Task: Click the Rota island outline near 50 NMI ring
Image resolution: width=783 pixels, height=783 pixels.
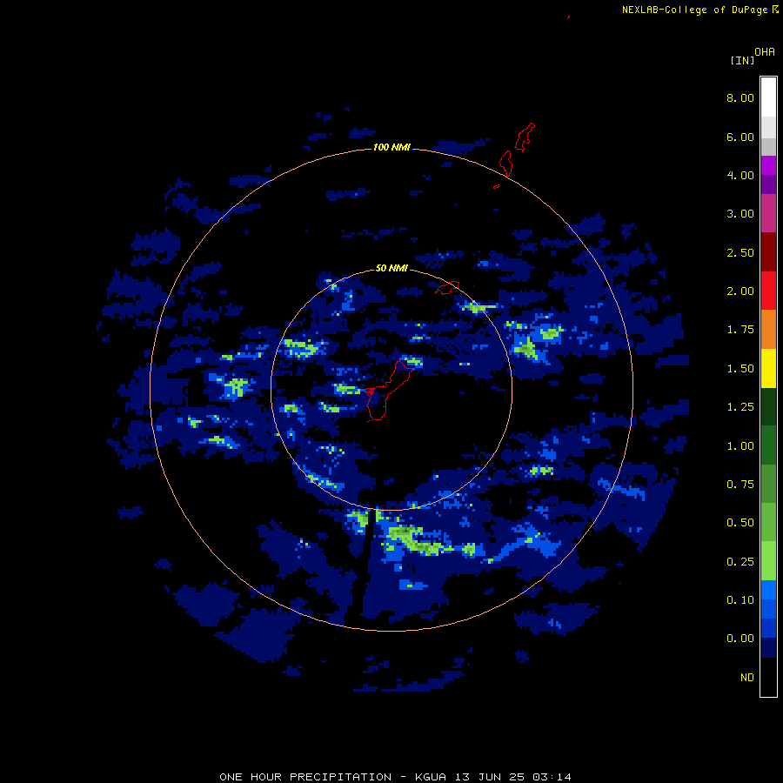Action: [447, 288]
